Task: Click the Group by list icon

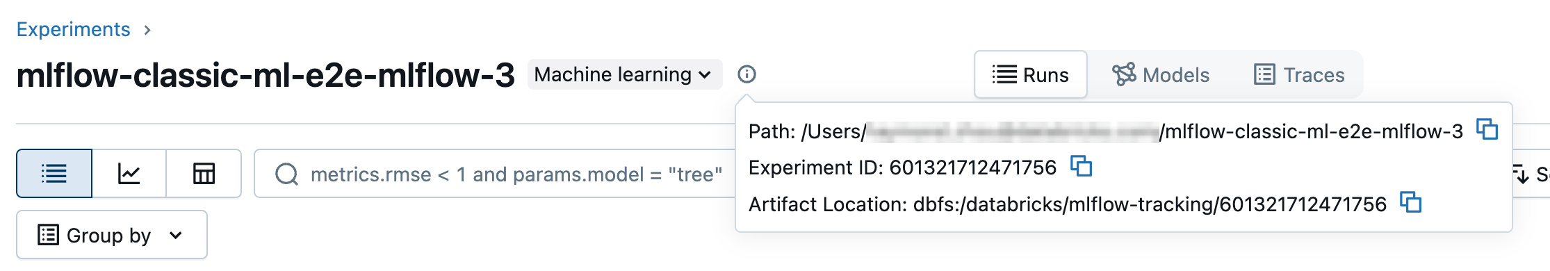Action: pos(48,235)
